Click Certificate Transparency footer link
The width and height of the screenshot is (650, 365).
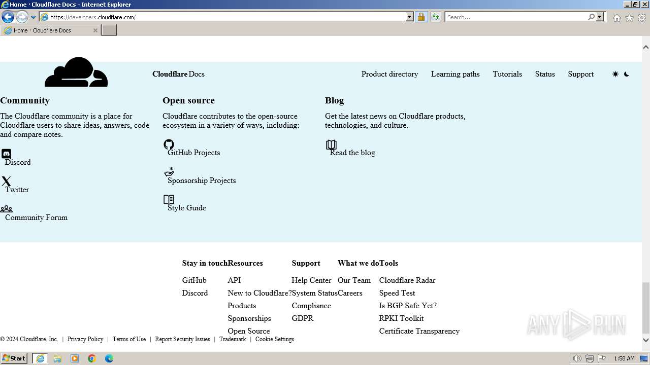coord(419,331)
